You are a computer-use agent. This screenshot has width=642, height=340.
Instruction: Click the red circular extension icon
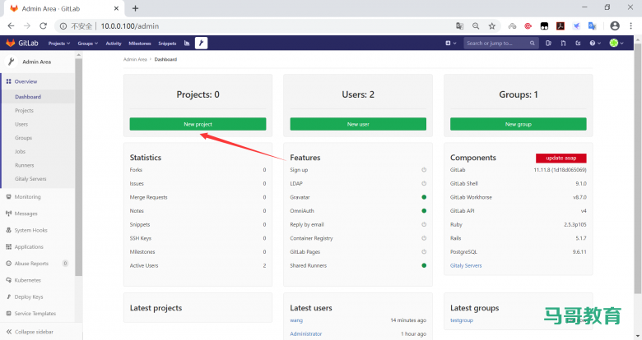tap(528, 25)
